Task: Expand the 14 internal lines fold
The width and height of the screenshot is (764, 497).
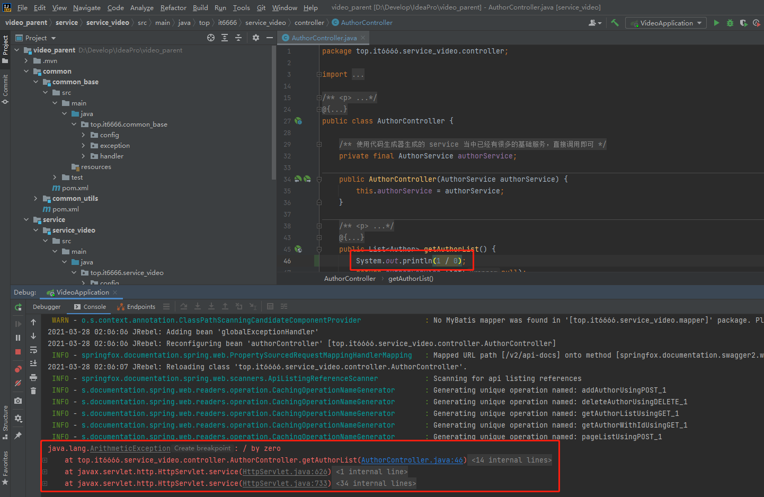Action: click(x=512, y=460)
